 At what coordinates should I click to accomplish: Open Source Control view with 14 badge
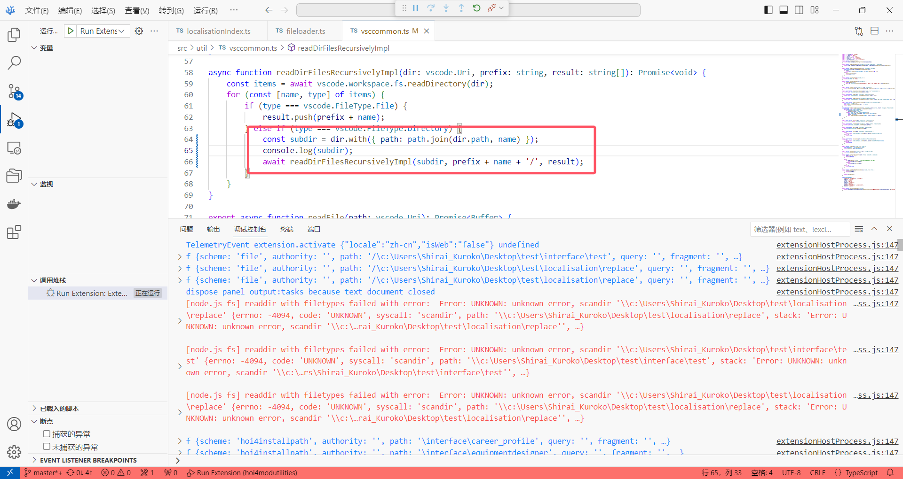tap(14, 91)
